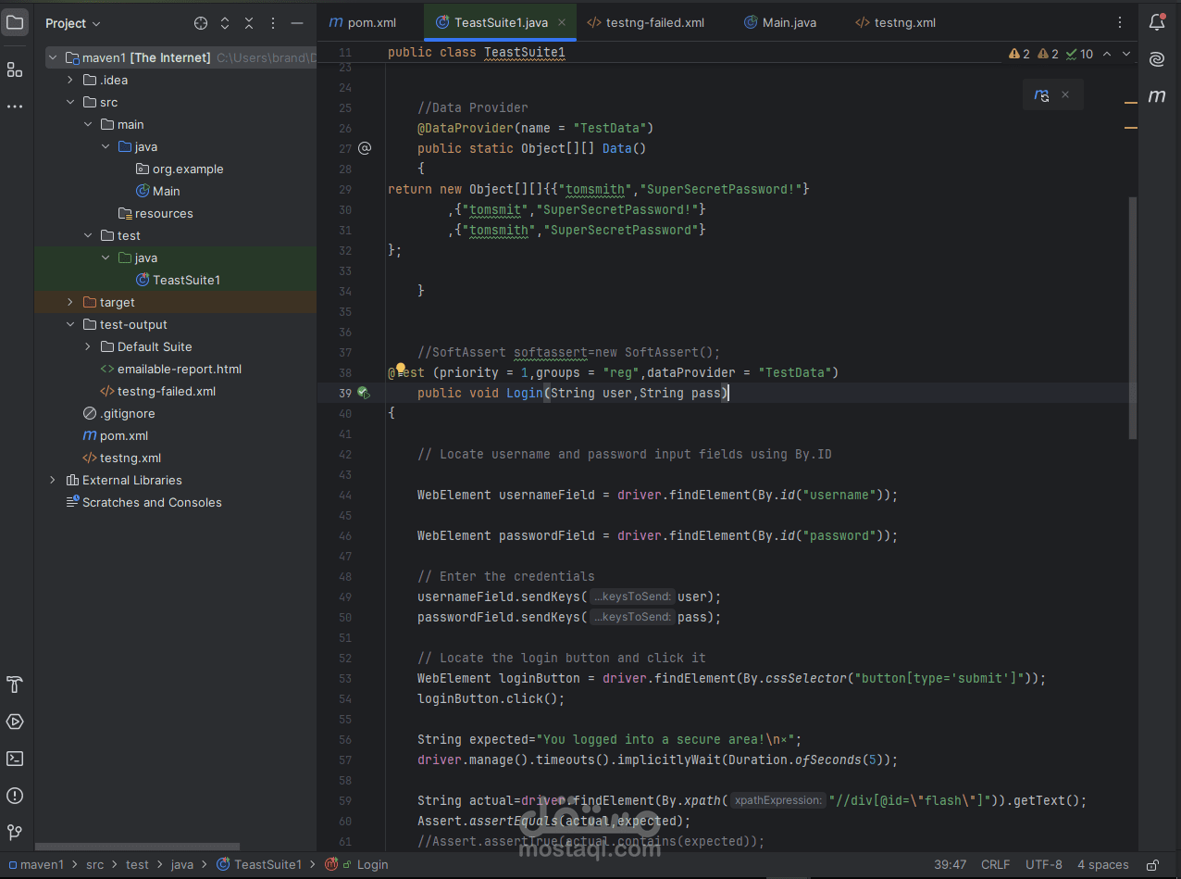The image size is (1181, 879).
Task: Open the Structure tool window icon
Action: [15, 69]
